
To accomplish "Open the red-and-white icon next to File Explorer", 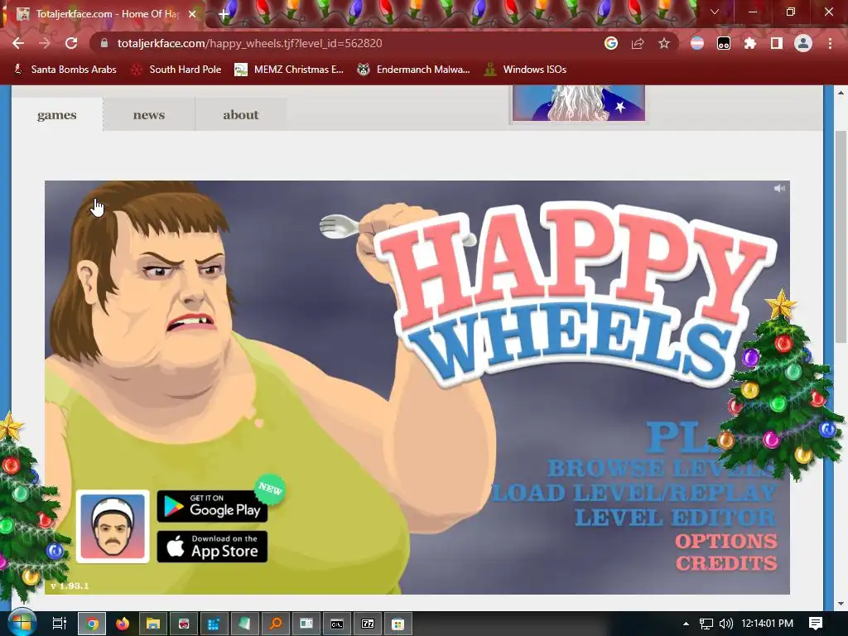I will (x=184, y=624).
